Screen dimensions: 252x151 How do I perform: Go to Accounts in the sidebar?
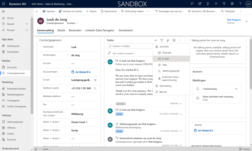(12, 67)
